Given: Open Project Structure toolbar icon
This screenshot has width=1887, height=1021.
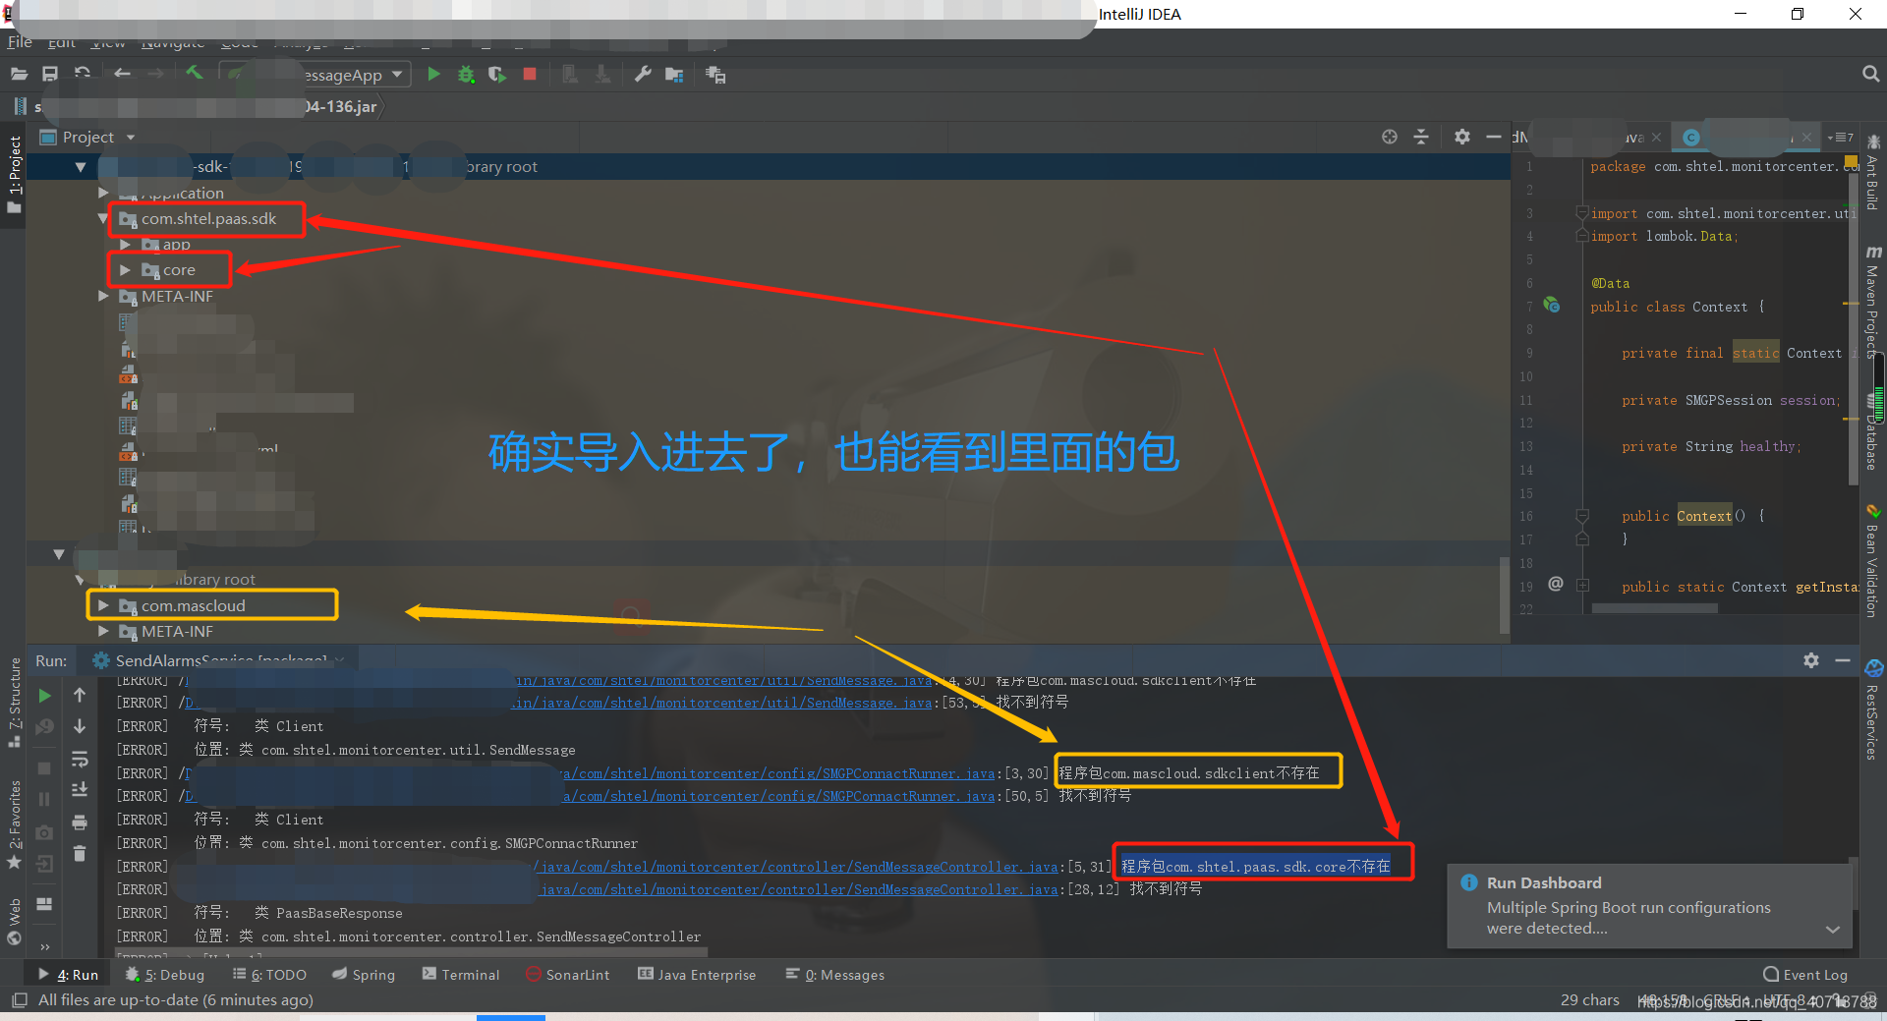Looking at the screenshot, I should click(x=674, y=75).
